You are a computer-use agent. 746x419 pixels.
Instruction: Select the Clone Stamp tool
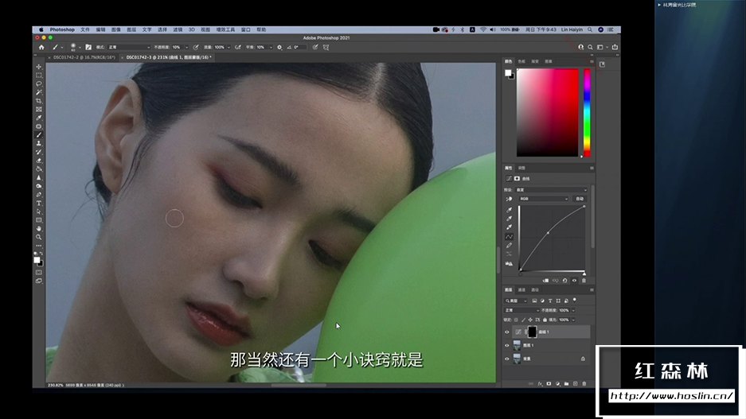click(x=39, y=144)
